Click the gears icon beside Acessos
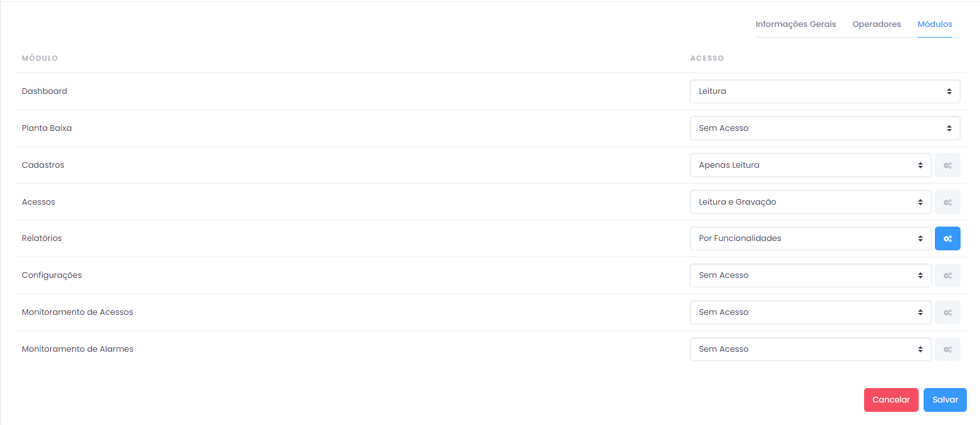 [947, 202]
